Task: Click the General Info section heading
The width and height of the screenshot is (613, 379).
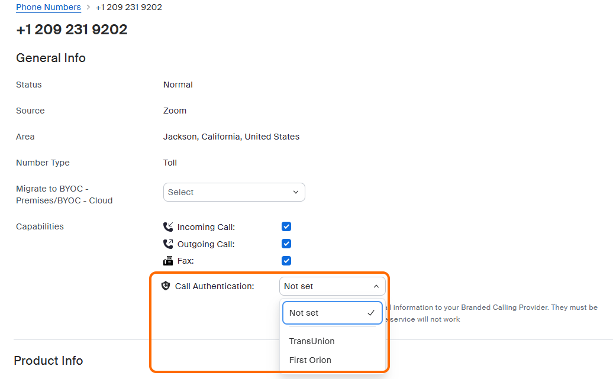Action: (x=51, y=58)
